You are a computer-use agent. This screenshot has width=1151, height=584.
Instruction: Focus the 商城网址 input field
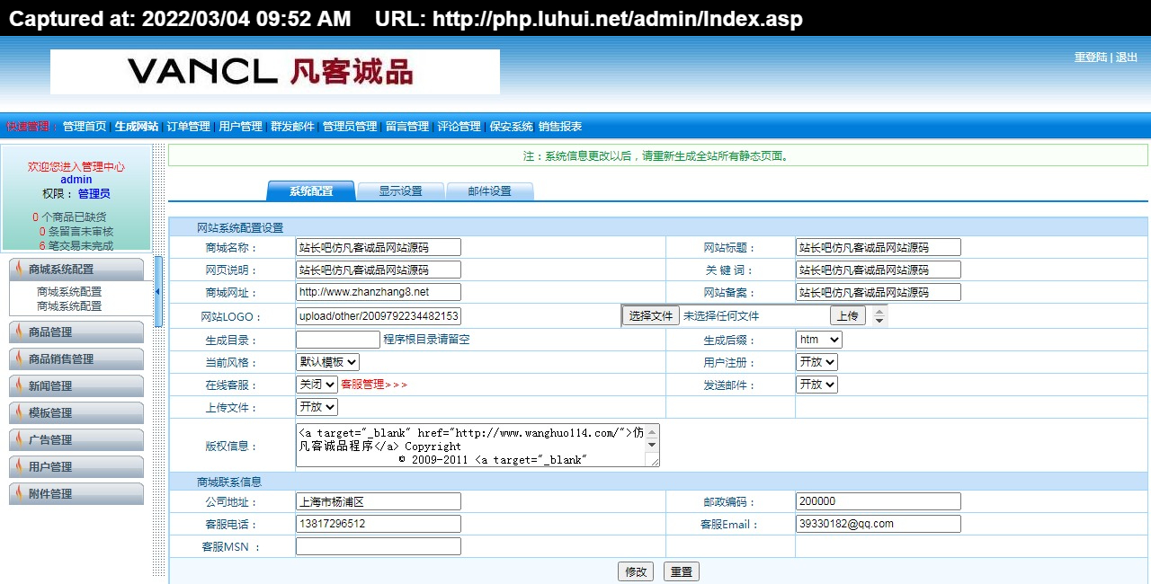pos(379,292)
